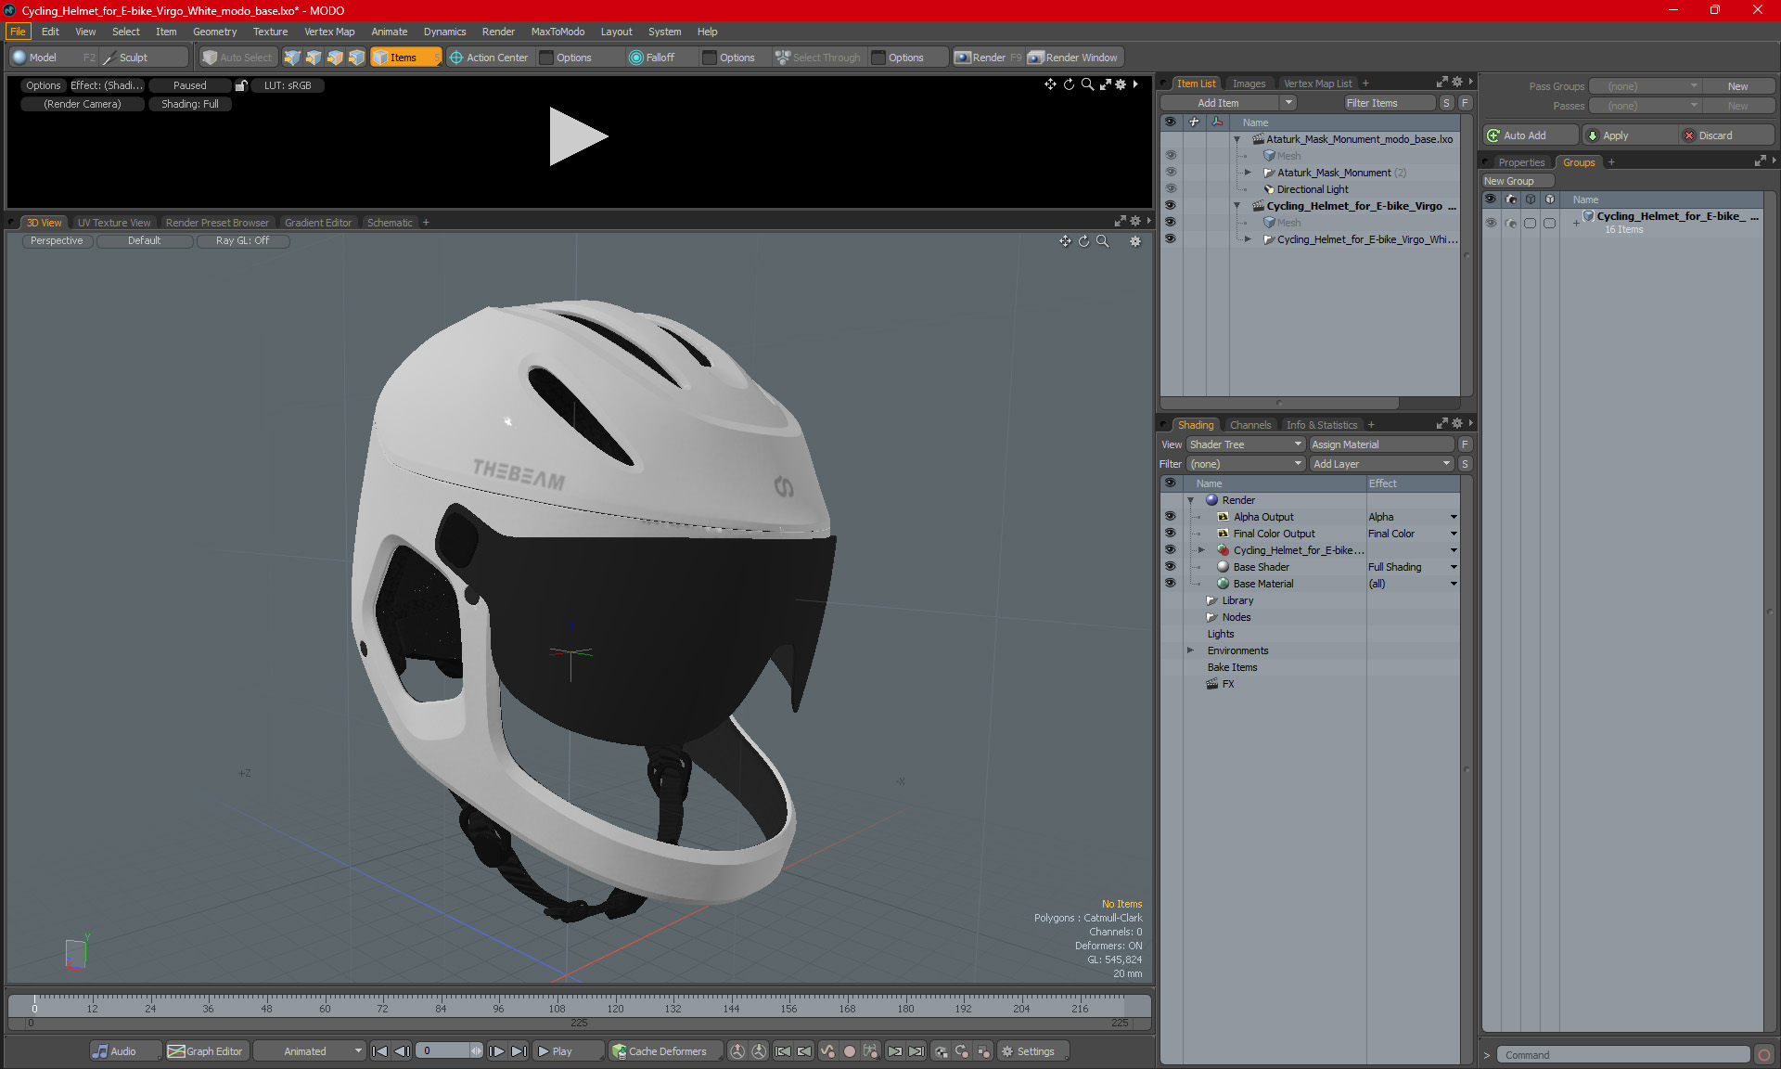Open Render Window

tap(1073, 58)
